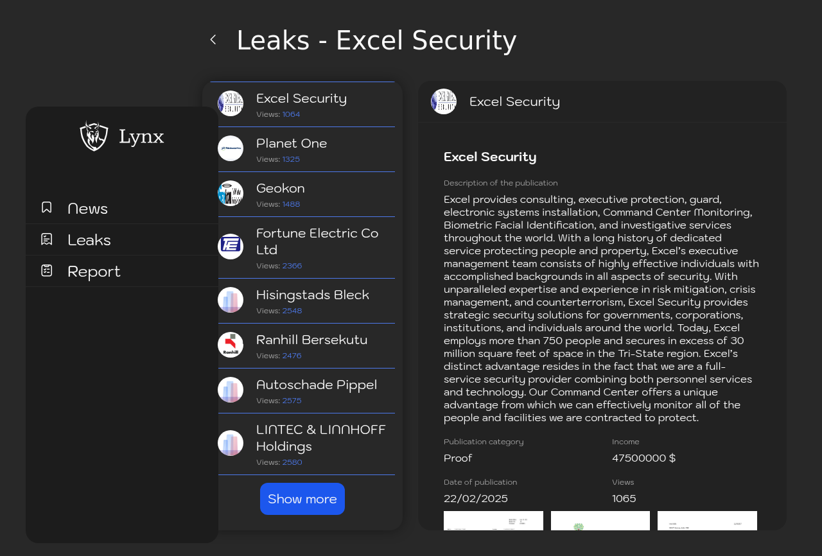Select the Hisingstads Bleck entry title
Viewport: 822px width, 556px height.
coord(313,295)
